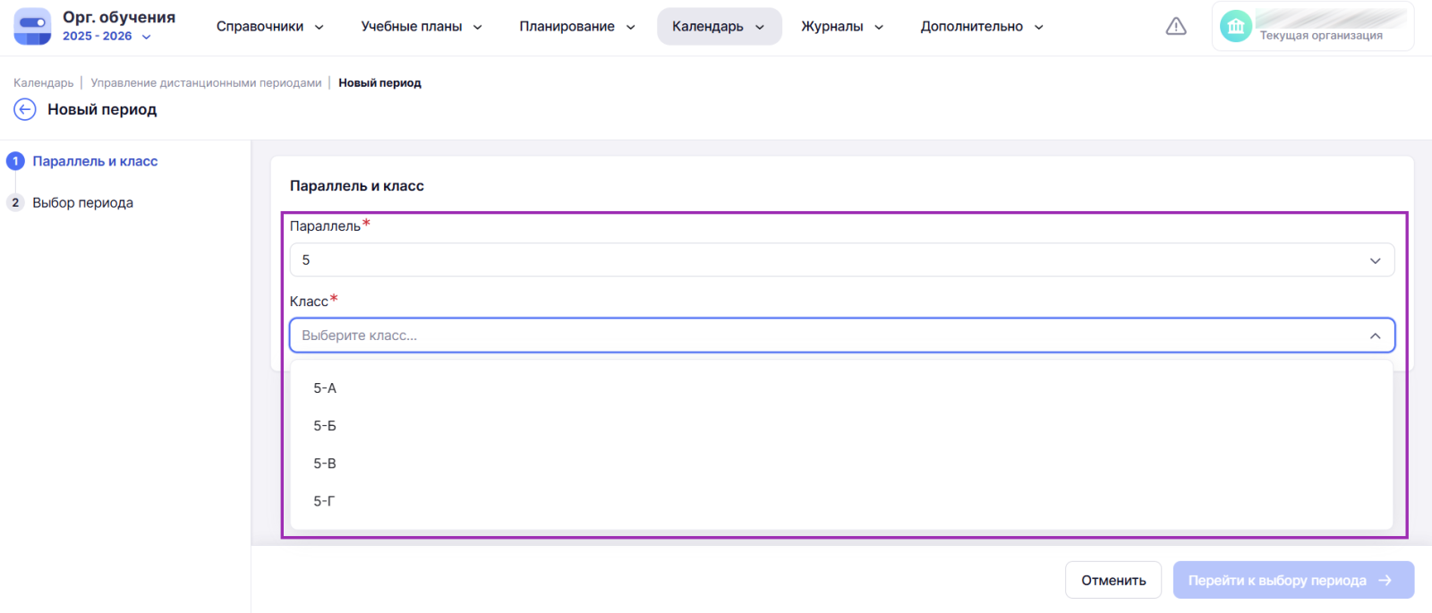Screen dimensions: 1432x613
Task: Click the Класс field Выберите класс
Action: click(842, 336)
